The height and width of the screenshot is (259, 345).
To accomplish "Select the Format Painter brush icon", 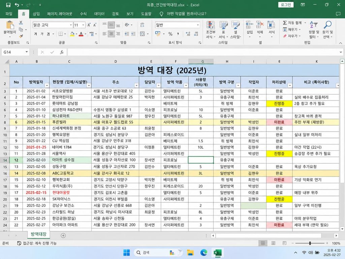I will pyautogui.click(x=21, y=36).
